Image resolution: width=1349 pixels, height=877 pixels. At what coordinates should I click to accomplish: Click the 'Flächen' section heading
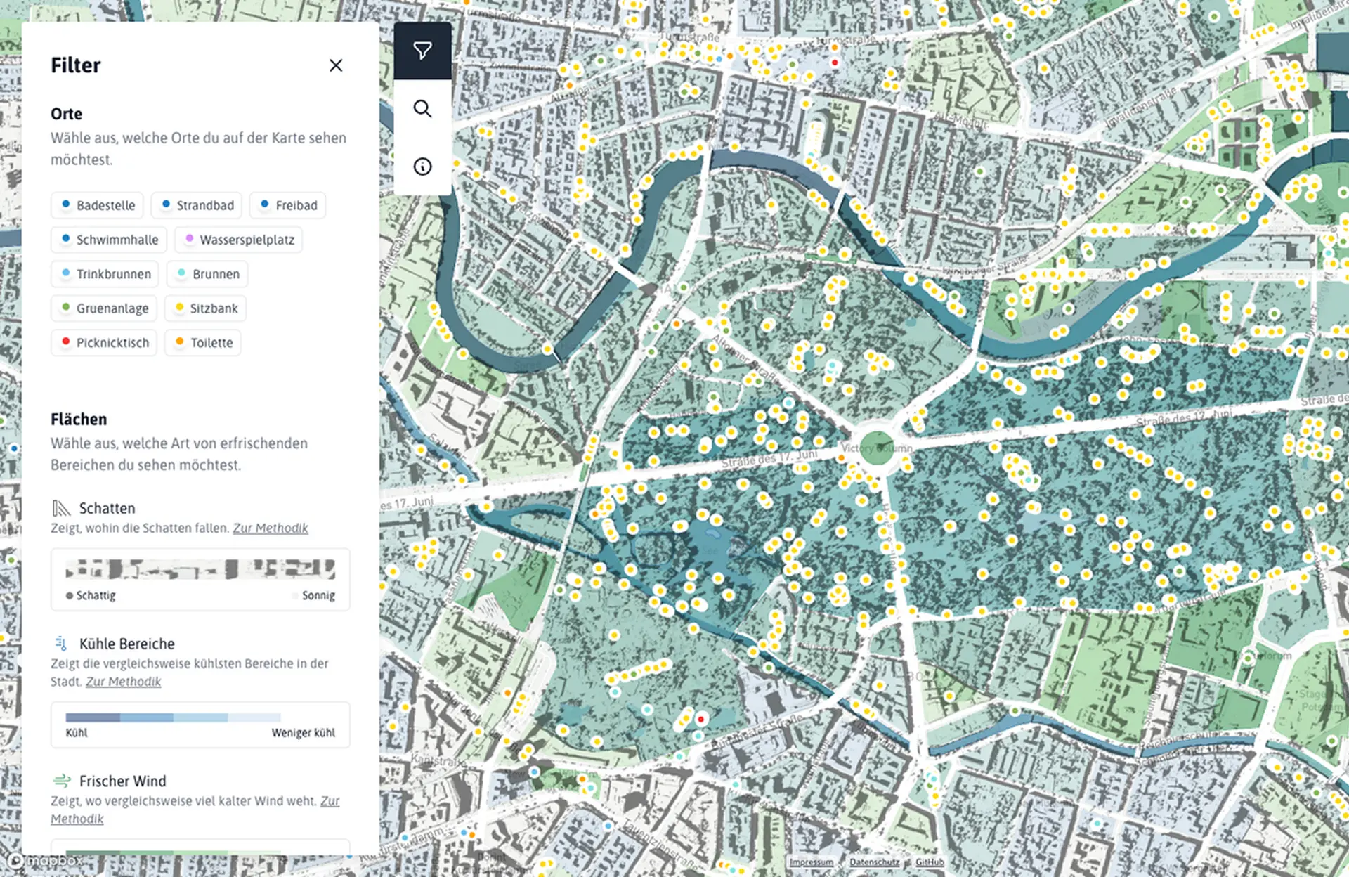coord(79,420)
